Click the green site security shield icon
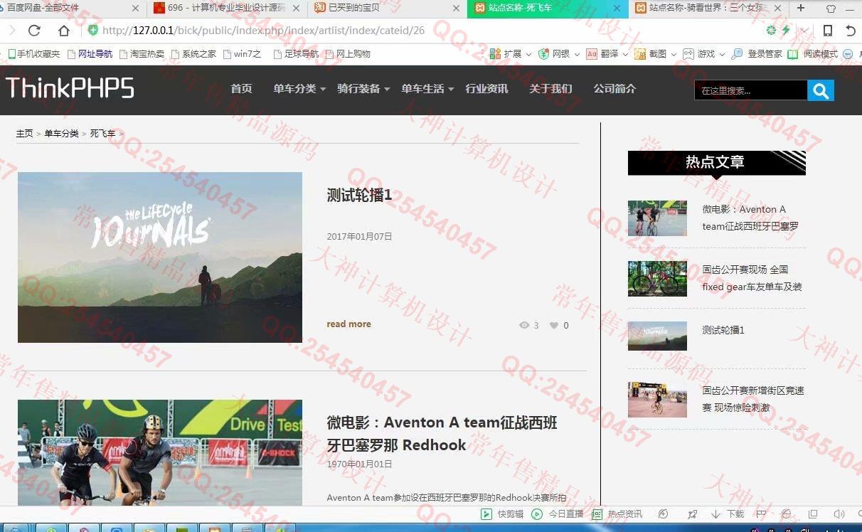This screenshot has height=532, width=862. tap(92, 30)
